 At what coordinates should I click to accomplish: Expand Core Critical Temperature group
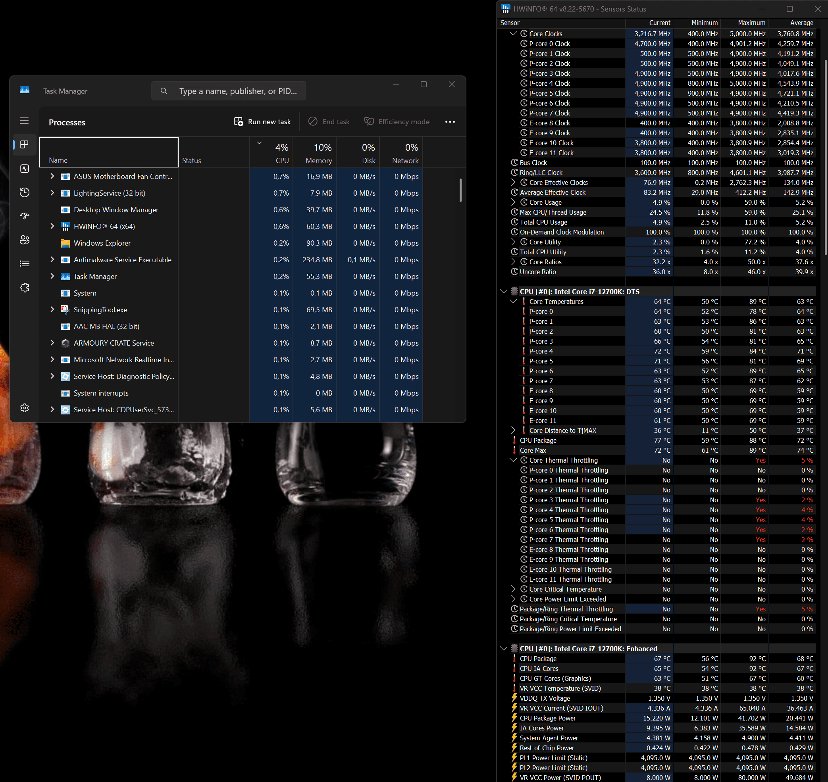(x=513, y=589)
